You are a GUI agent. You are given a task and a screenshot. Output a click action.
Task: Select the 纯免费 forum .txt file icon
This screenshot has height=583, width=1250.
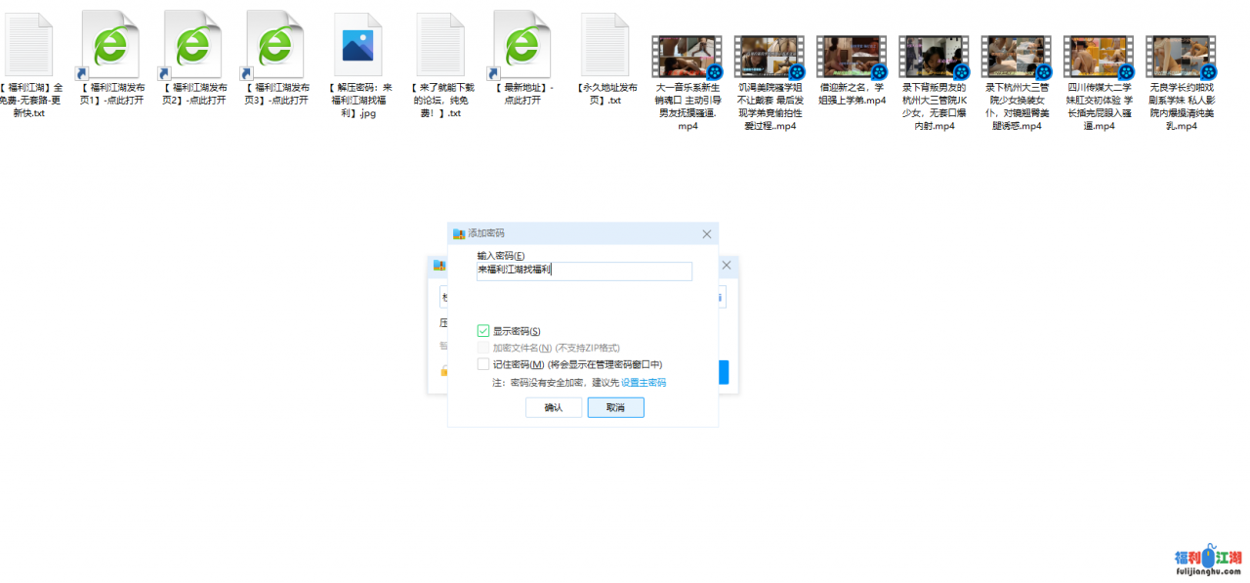click(439, 47)
